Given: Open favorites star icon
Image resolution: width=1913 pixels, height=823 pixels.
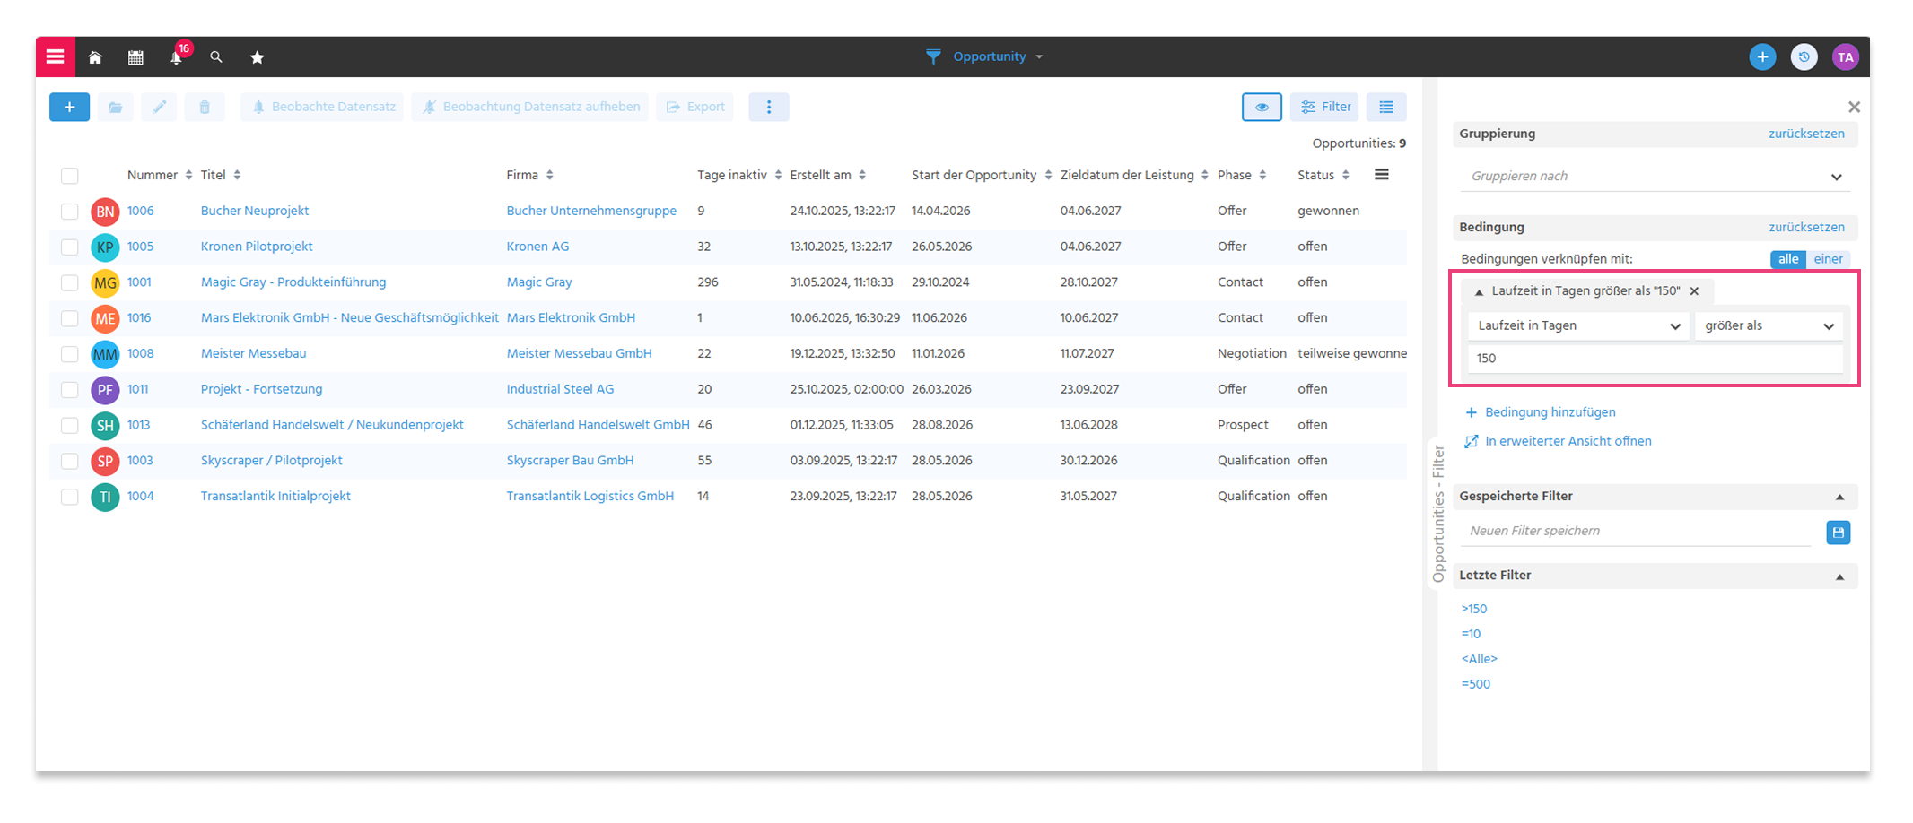Looking at the screenshot, I should click(x=258, y=57).
